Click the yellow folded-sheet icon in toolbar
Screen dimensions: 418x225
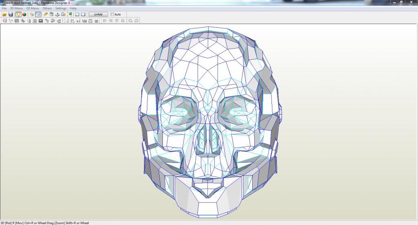[32, 14]
